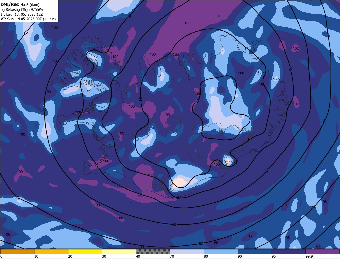This screenshot has height=259, width=340.
Task: Click the '96' humidity value label
Action: pyautogui.click(x=288, y=238)
